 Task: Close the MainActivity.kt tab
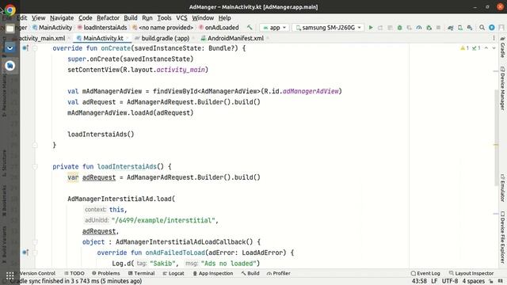tap(128, 38)
